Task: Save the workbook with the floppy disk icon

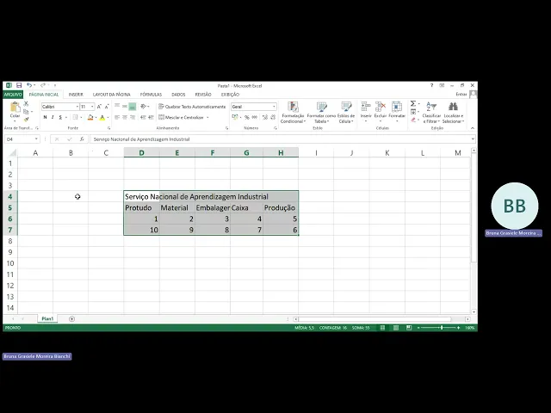Action: pos(19,85)
